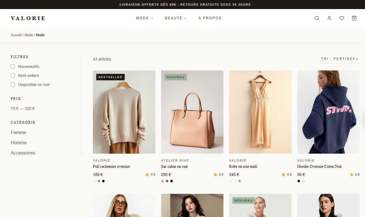The width and height of the screenshot is (365, 217).
Task: Click the price range 75 € — 320 €
Action: [23, 108]
